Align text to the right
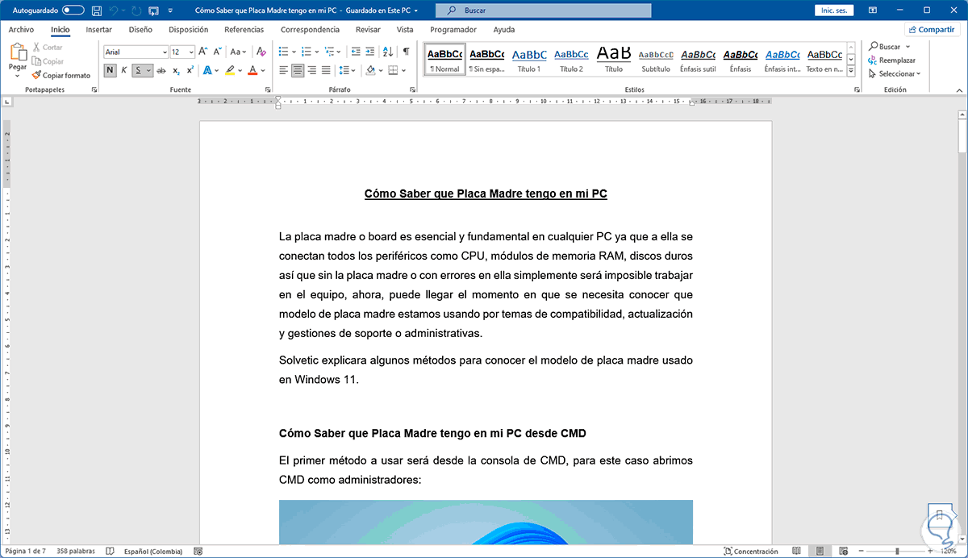This screenshot has height=558, width=968. 311,71
